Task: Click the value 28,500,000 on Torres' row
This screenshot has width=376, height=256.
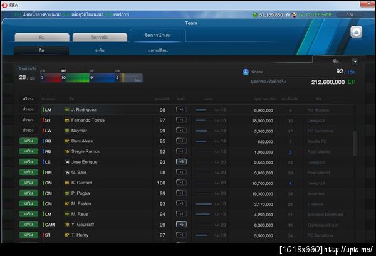Action: coord(263,121)
